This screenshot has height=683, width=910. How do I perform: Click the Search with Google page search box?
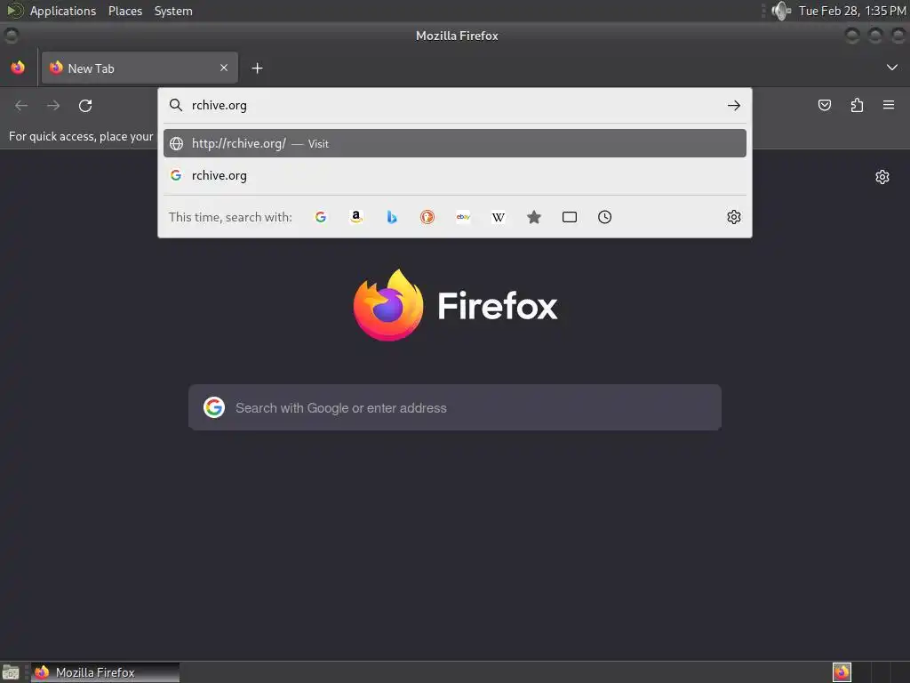455,407
